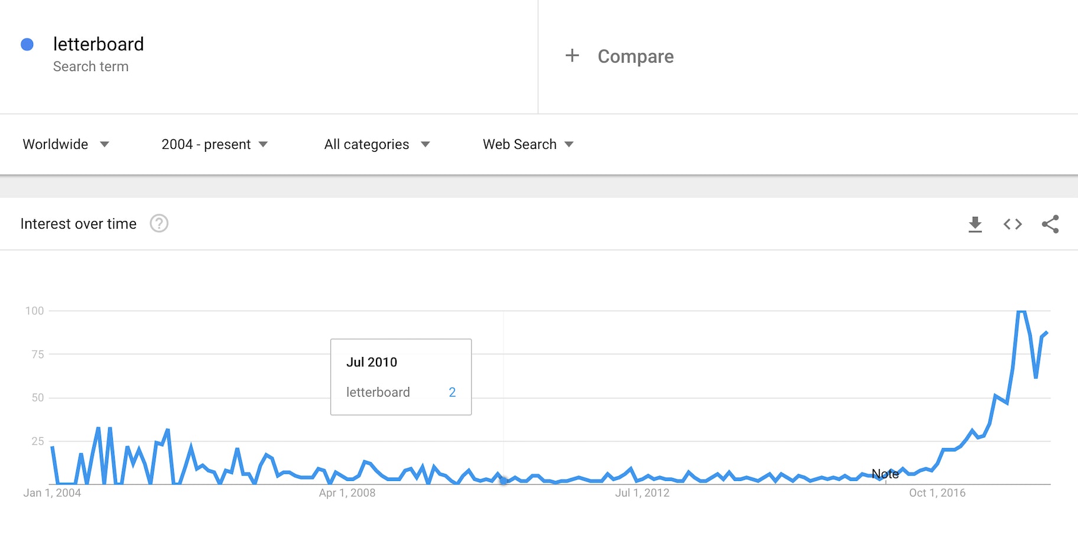Change search type via Web Search dropdown
Viewport: 1078px width, 559px height.
pyautogui.click(x=527, y=144)
